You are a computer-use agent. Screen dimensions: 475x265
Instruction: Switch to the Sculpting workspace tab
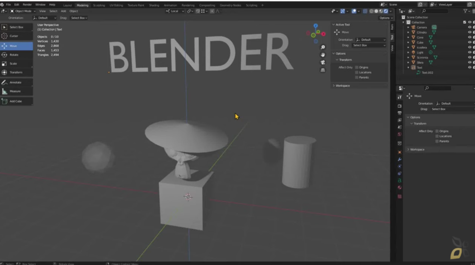point(99,5)
